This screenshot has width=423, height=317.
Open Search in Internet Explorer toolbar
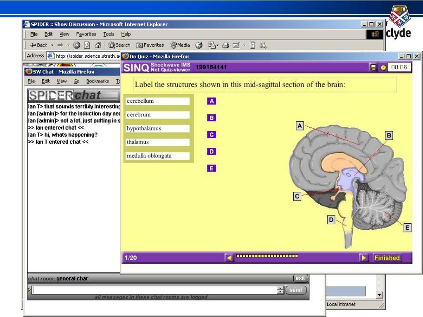pos(119,45)
